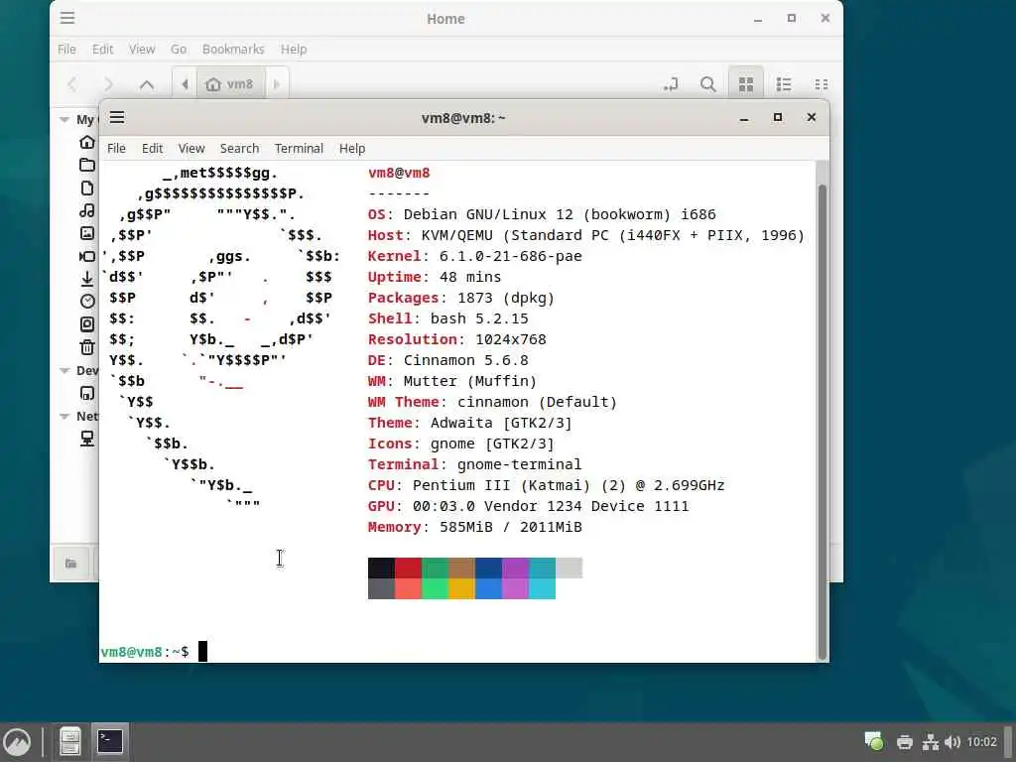The image size is (1016, 762).
Task: Select the Network computer icon in sidebar
Action: point(87,439)
